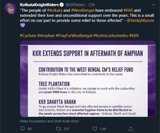The width and height of the screenshot is (160, 133).
Task: Open the #Amphan hashtag
Action: click(46, 36)
